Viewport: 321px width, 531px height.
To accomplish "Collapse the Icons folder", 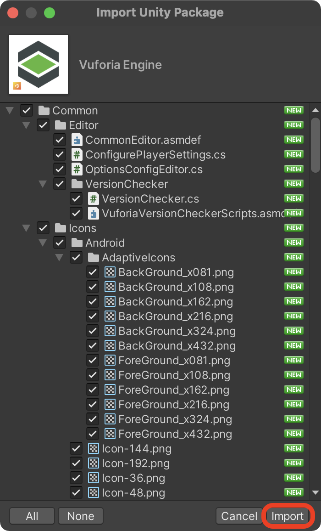I will pyautogui.click(x=27, y=228).
